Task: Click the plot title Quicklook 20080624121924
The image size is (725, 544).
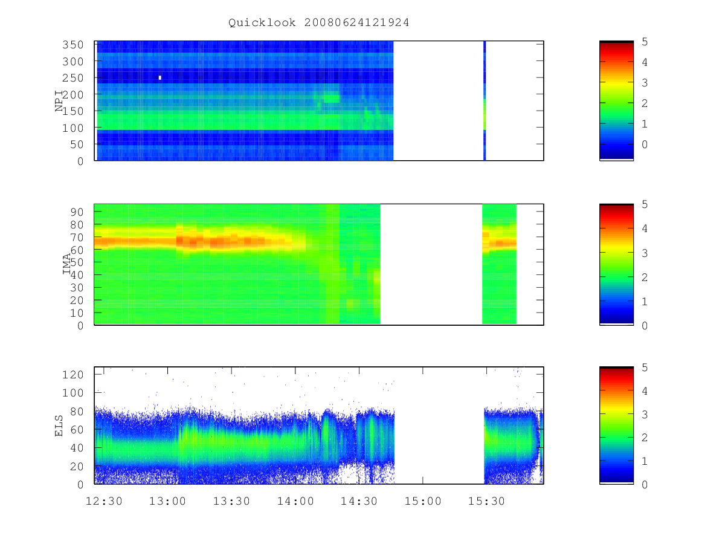Action: click(318, 22)
